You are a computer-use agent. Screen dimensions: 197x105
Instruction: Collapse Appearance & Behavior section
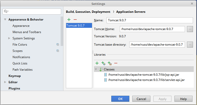pos(5,20)
